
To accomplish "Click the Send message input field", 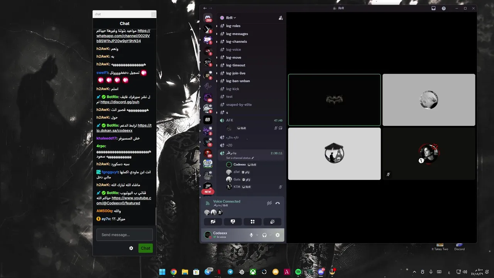I will click(125, 235).
